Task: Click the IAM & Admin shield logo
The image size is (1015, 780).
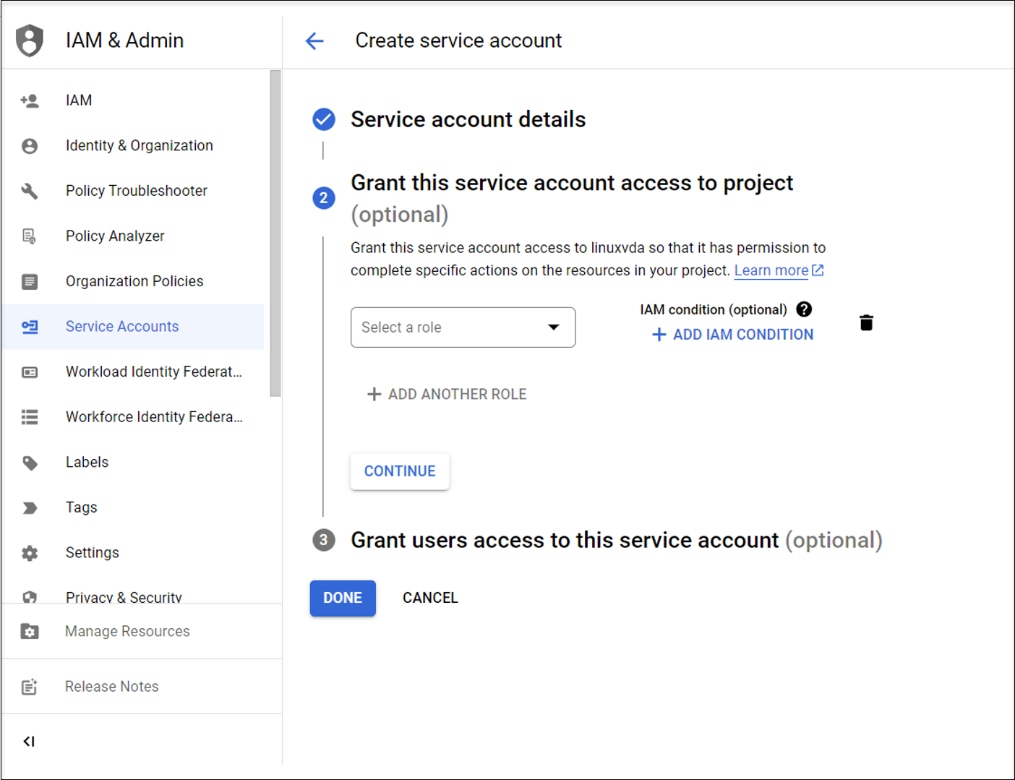Action: [30, 40]
